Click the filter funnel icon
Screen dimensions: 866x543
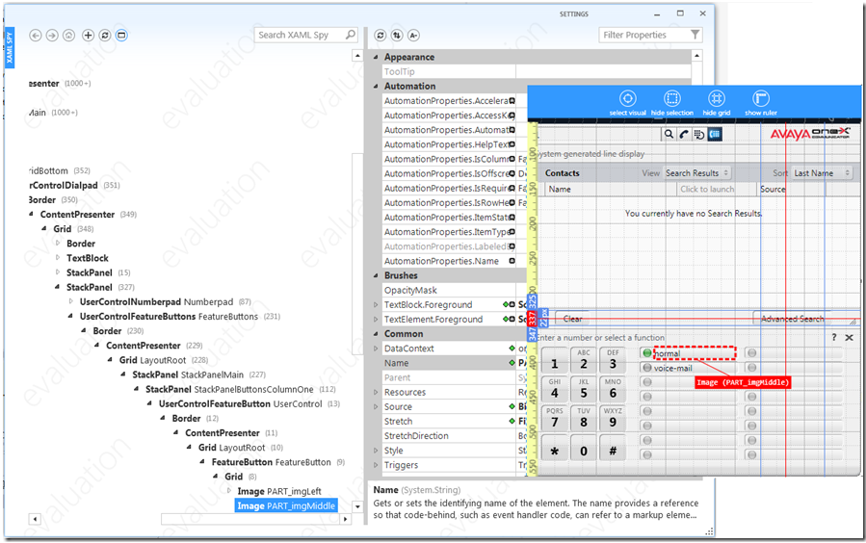tap(695, 35)
